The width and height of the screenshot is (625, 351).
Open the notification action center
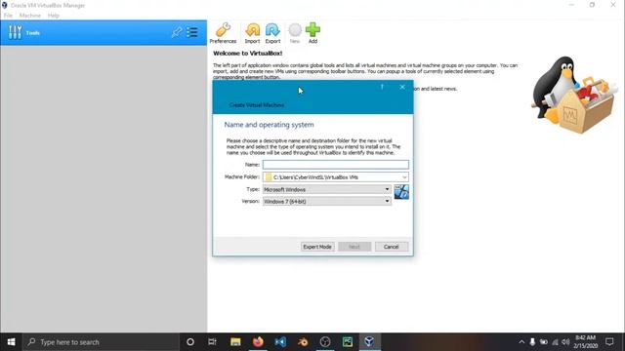[x=609, y=342]
